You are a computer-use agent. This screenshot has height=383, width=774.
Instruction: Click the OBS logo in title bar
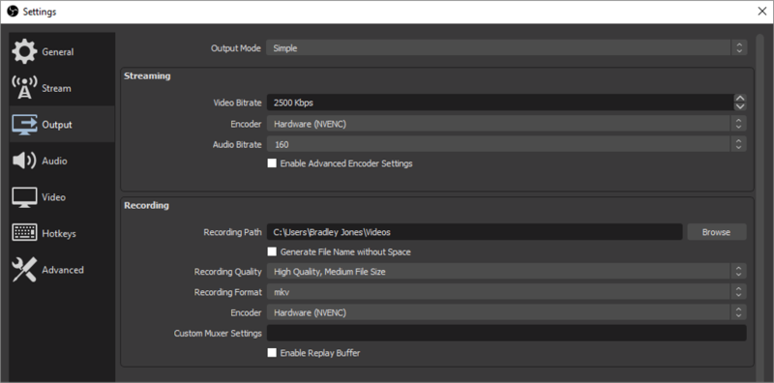pos(13,12)
